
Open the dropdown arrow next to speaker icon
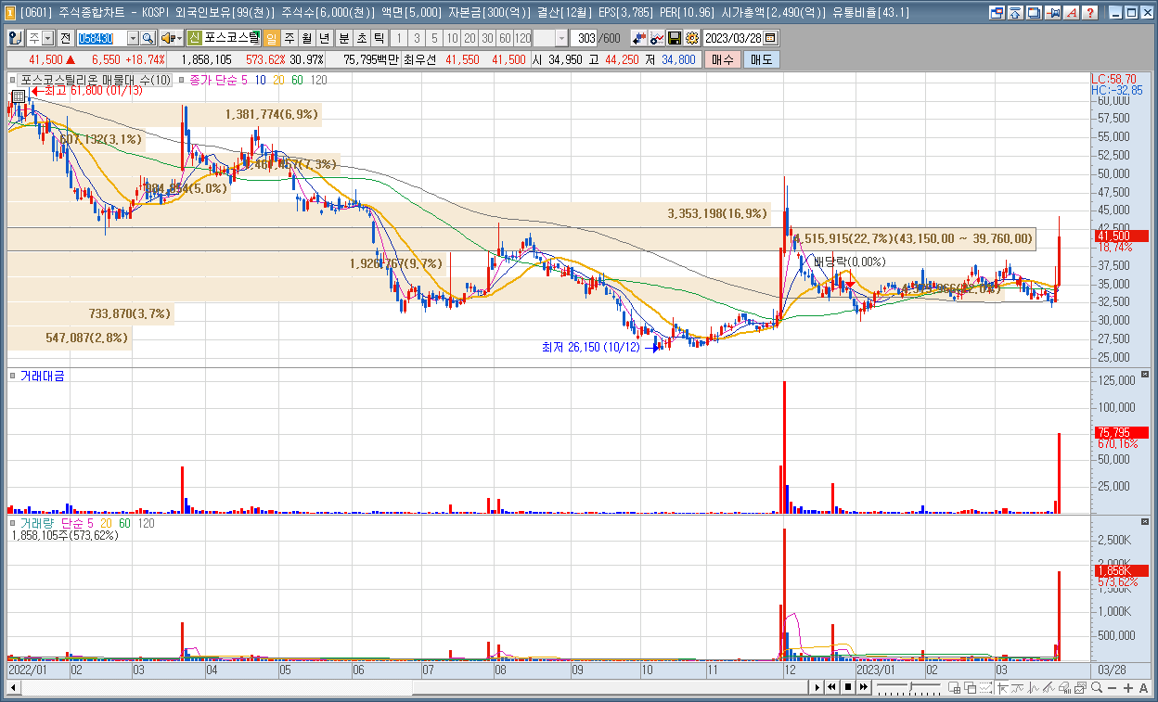point(179,38)
